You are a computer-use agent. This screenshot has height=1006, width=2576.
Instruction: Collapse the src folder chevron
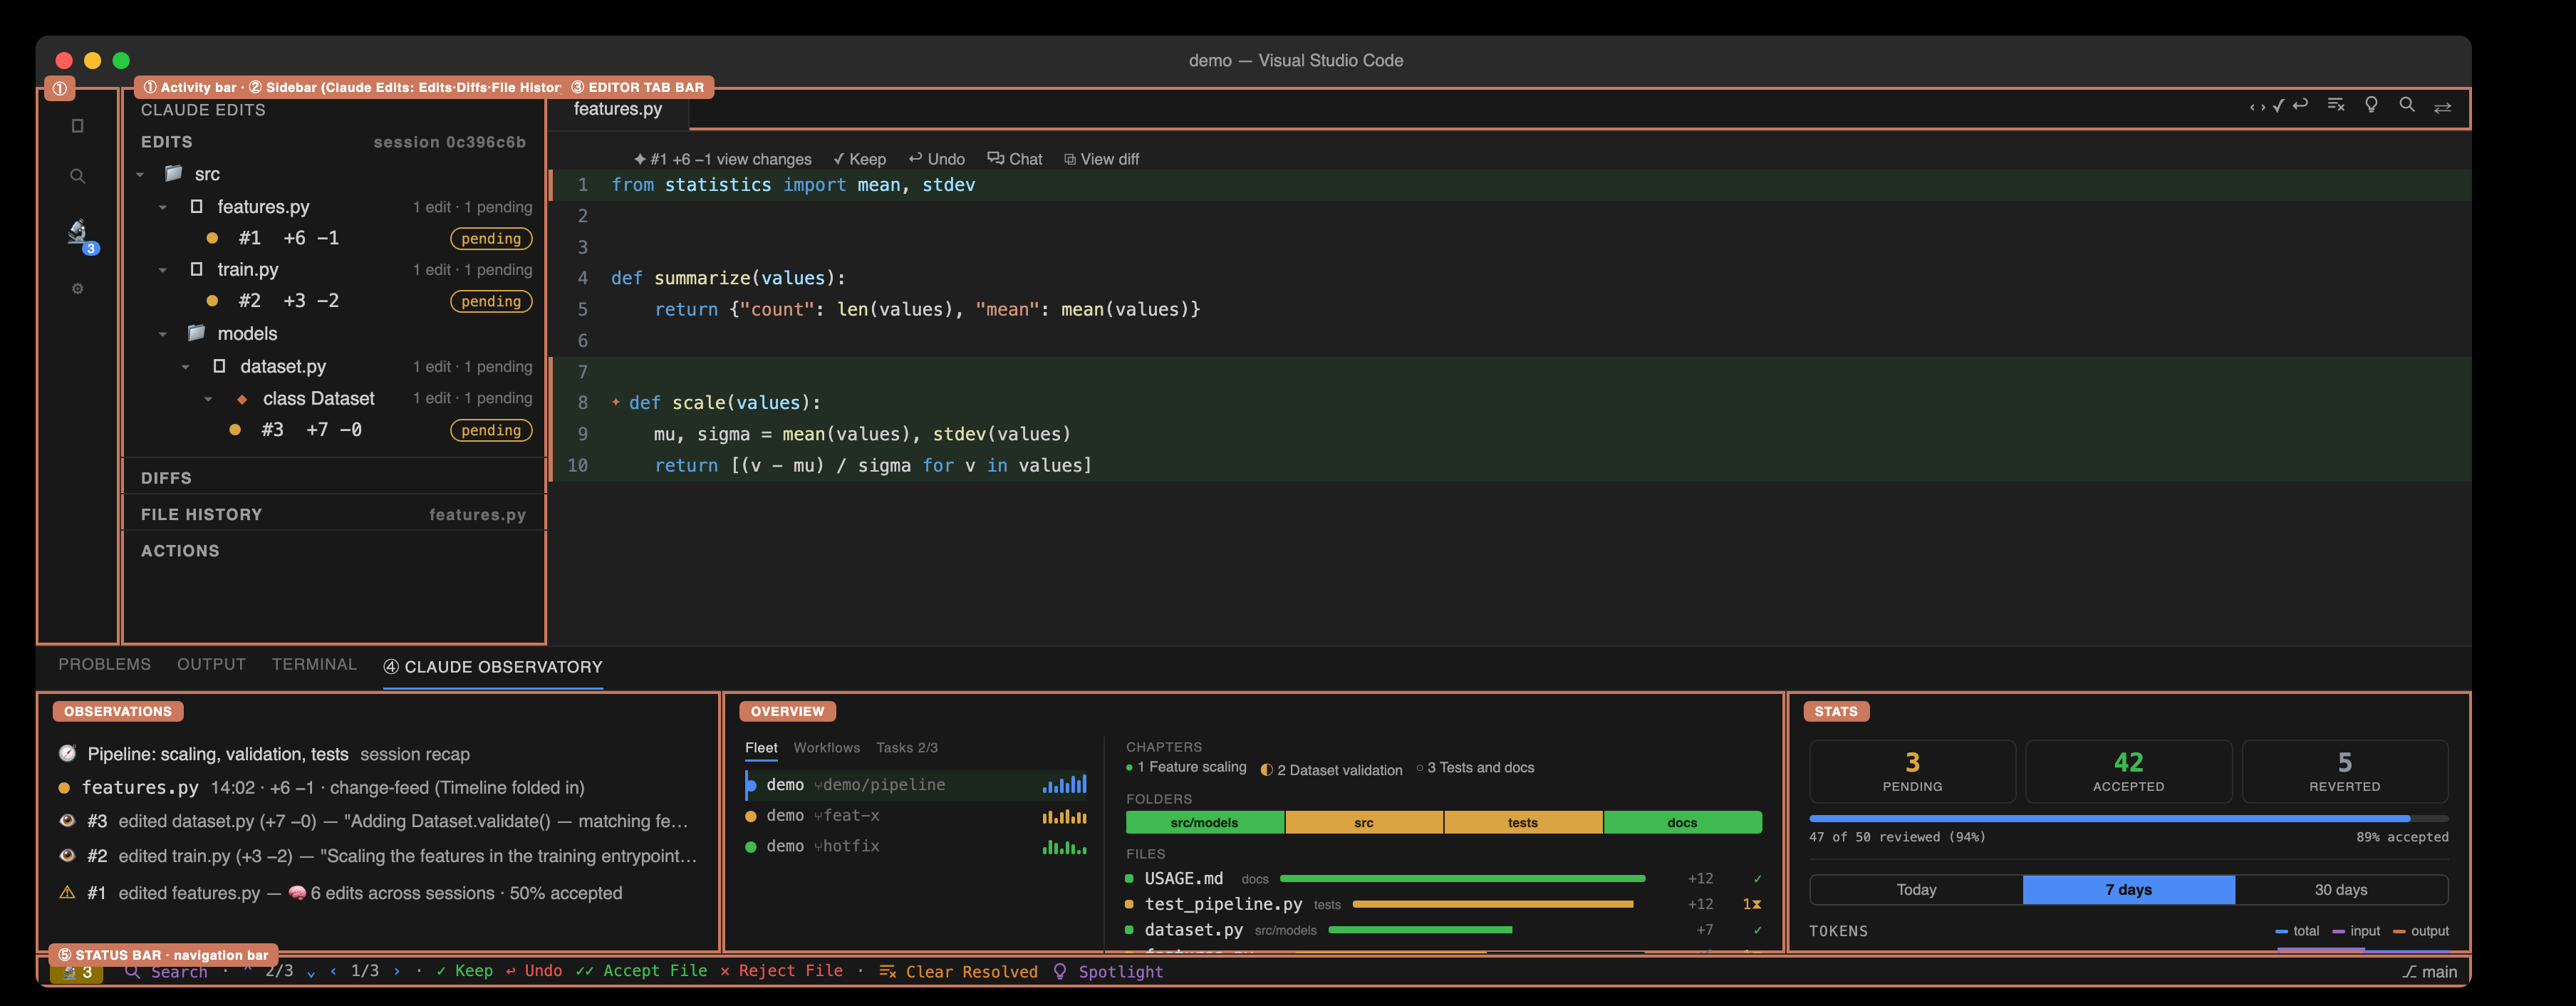141,174
